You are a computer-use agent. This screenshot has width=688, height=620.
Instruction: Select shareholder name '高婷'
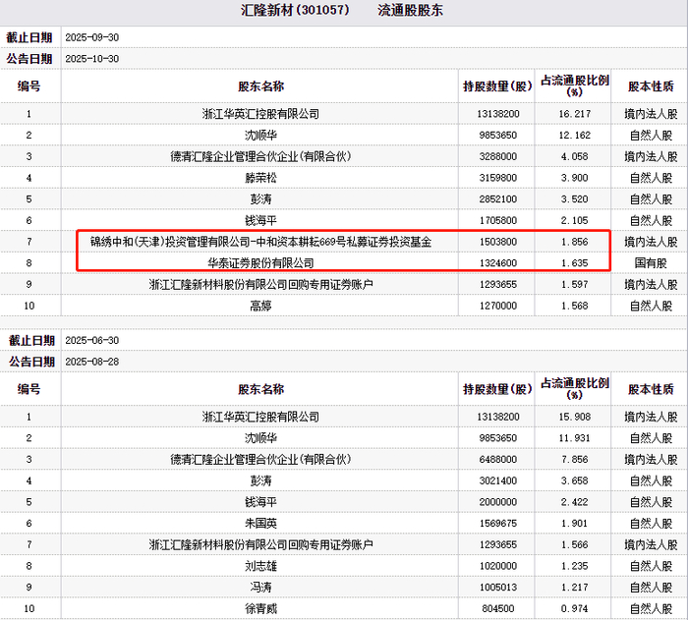click(261, 306)
